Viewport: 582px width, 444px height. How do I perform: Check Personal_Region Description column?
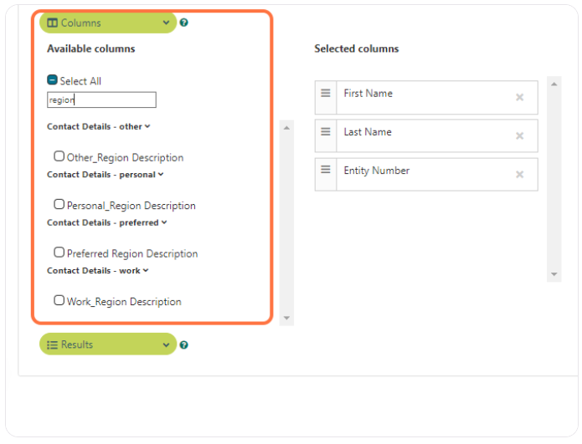pos(59,204)
